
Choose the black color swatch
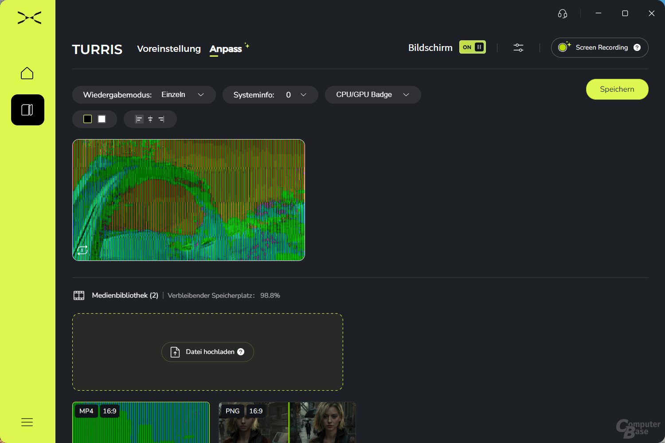(x=88, y=119)
